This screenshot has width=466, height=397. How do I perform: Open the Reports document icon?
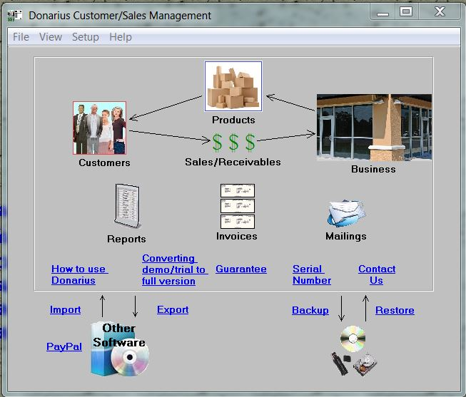click(127, 206)
